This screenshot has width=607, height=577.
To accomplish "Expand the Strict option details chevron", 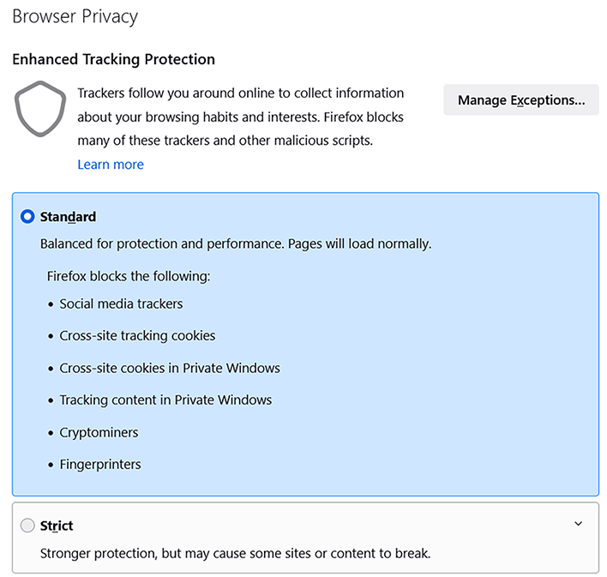I will (578, 524).
